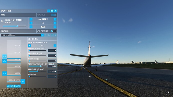Go to next year after 2022

pyautogui.click(x=55, y=27)
